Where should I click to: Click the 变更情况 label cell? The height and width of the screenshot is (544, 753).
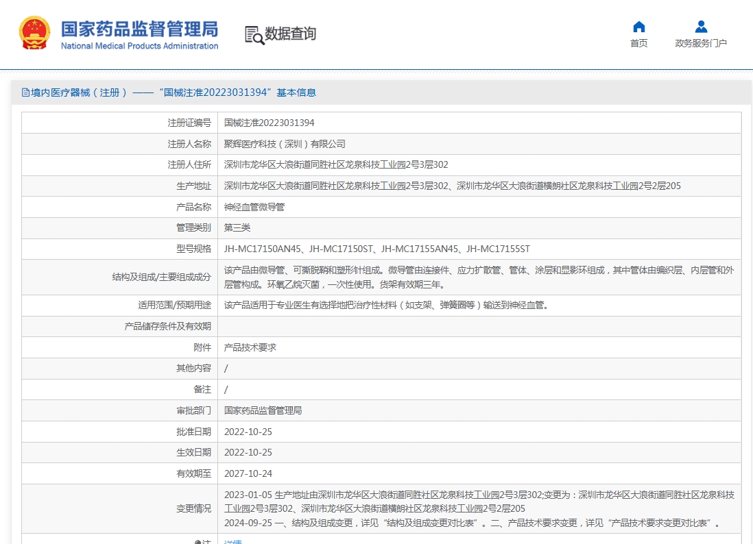click(119, 509)
